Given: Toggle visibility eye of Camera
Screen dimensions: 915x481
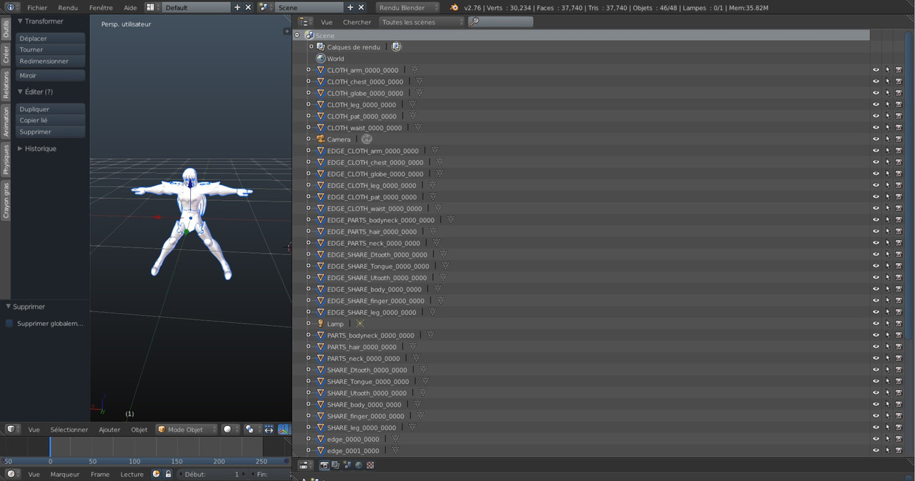Looking at the screenshot, I should pyautogui.click(x=876, y=139).
